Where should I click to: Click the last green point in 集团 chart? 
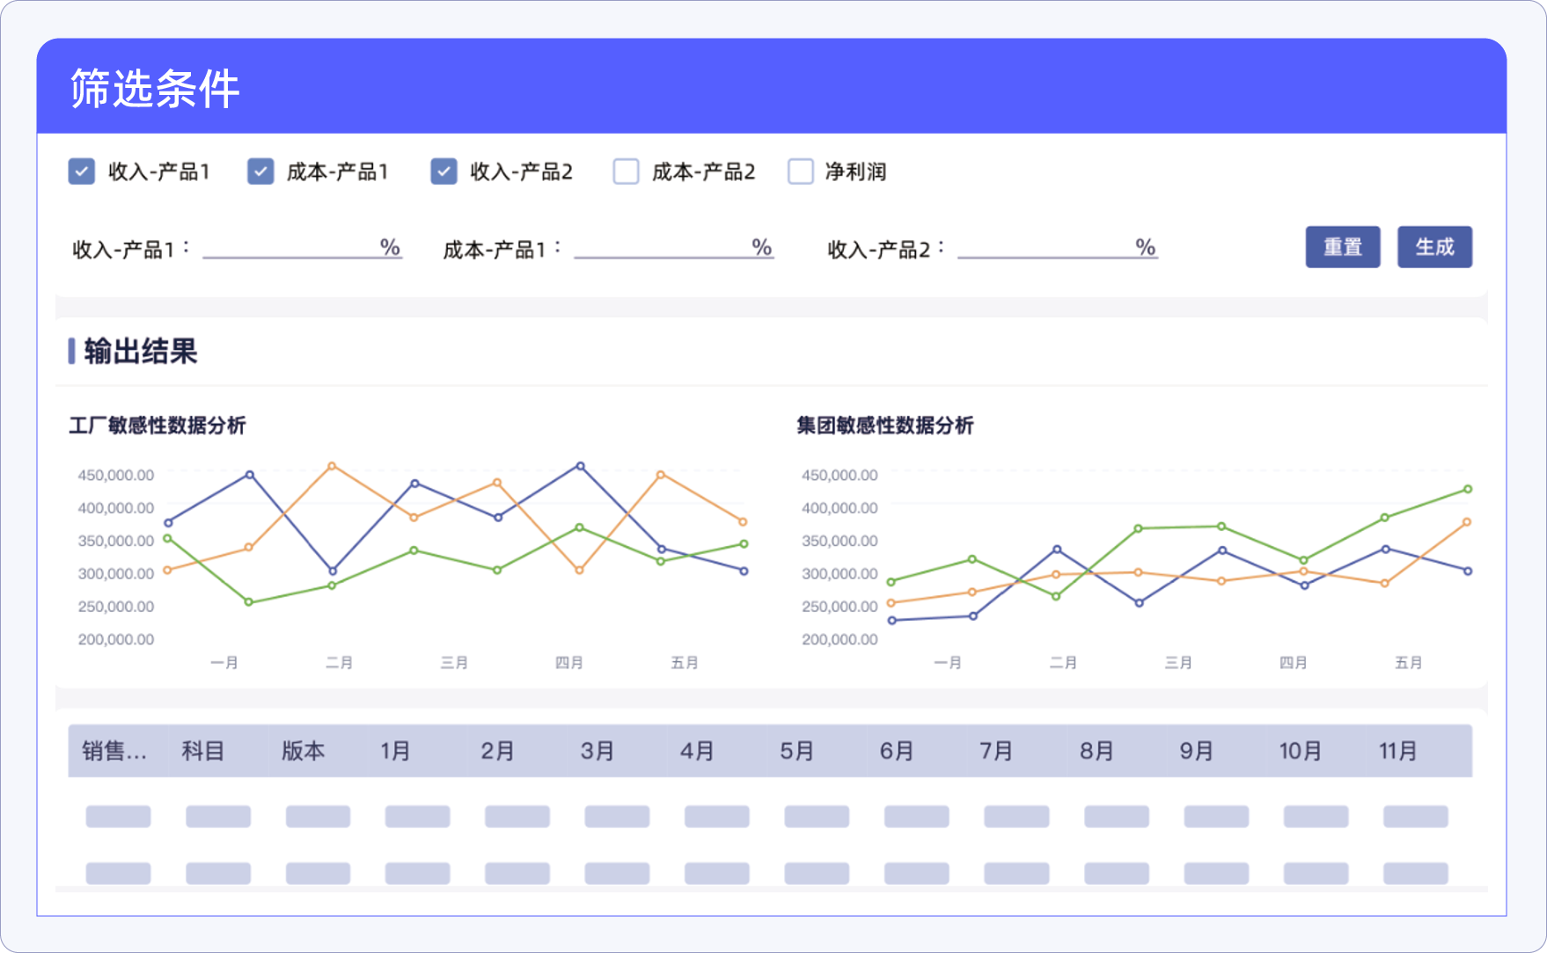[1467, 490]
